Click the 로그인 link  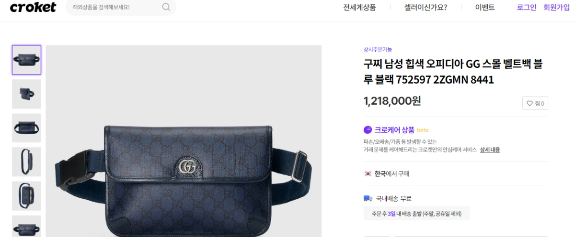coord(527,8)
